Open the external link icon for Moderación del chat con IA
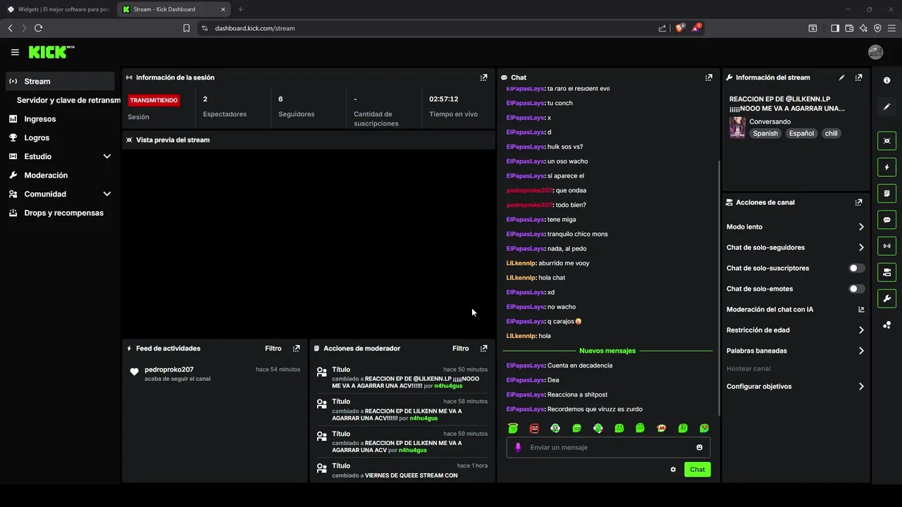The height and width of the screenshot is (507, 902). point(861,309)
